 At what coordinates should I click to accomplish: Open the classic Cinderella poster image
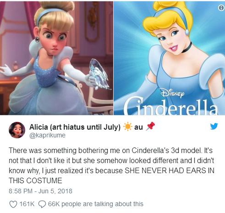pyautogui.click(x=170, y=57)
